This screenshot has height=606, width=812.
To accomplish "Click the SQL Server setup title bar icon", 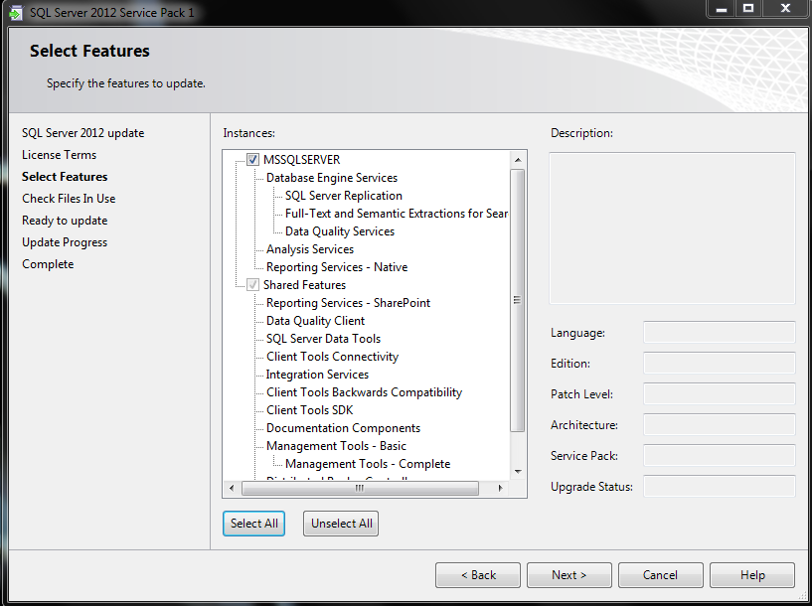I will (15, 12).
